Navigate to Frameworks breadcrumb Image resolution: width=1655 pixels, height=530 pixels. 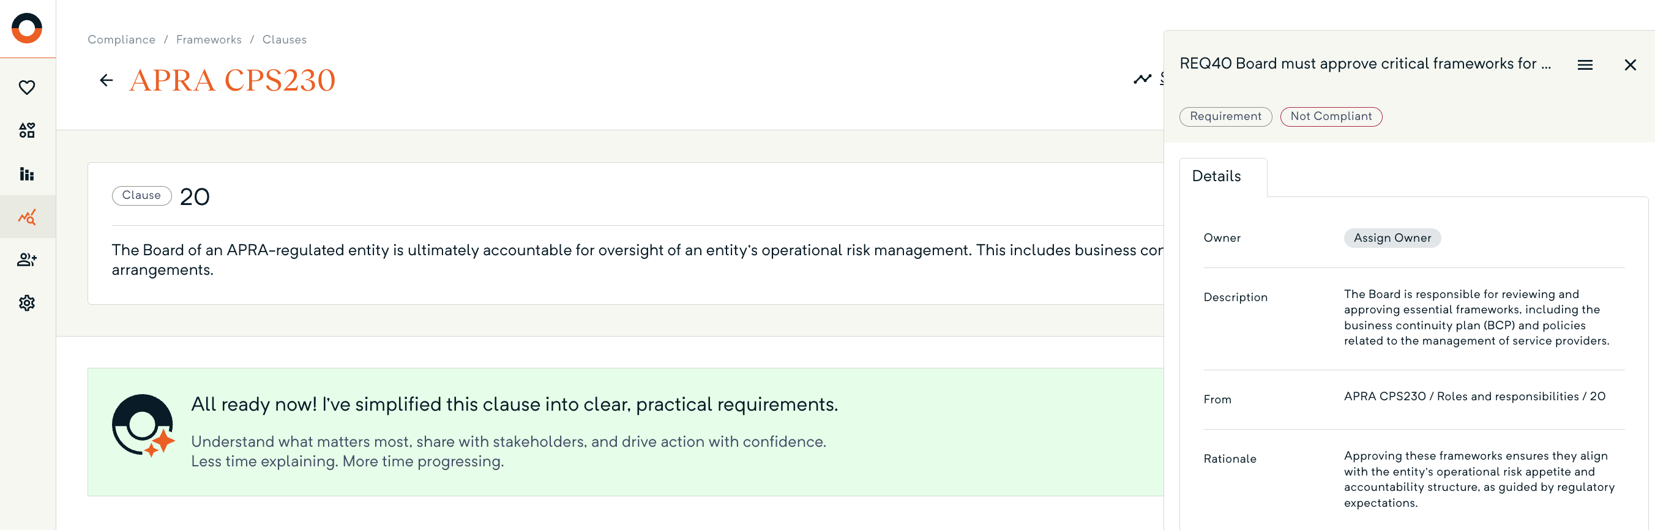[209, 40]
